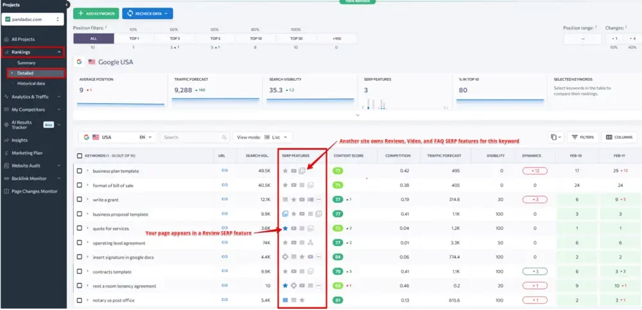
Task: Open Recheck Data dropdown
Action: [x=148, y=13]
